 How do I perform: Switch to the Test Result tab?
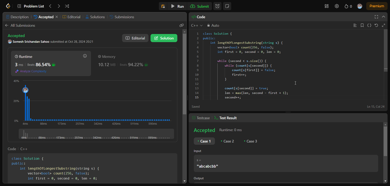[225, 118]
